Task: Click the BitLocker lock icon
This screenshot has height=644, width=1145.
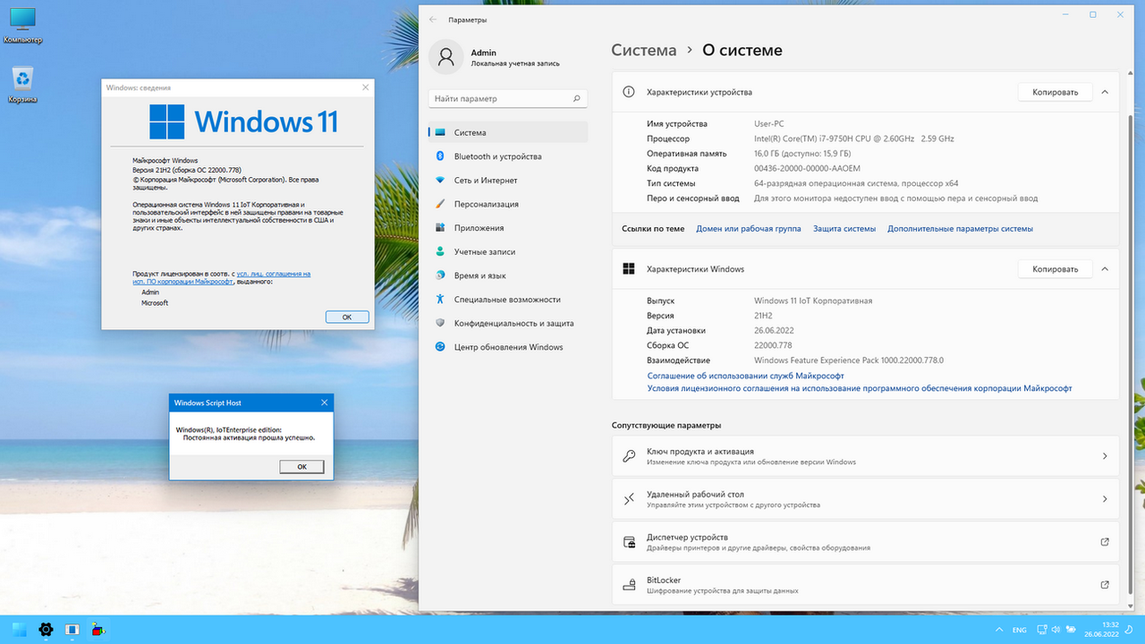Action: (629, 585)
